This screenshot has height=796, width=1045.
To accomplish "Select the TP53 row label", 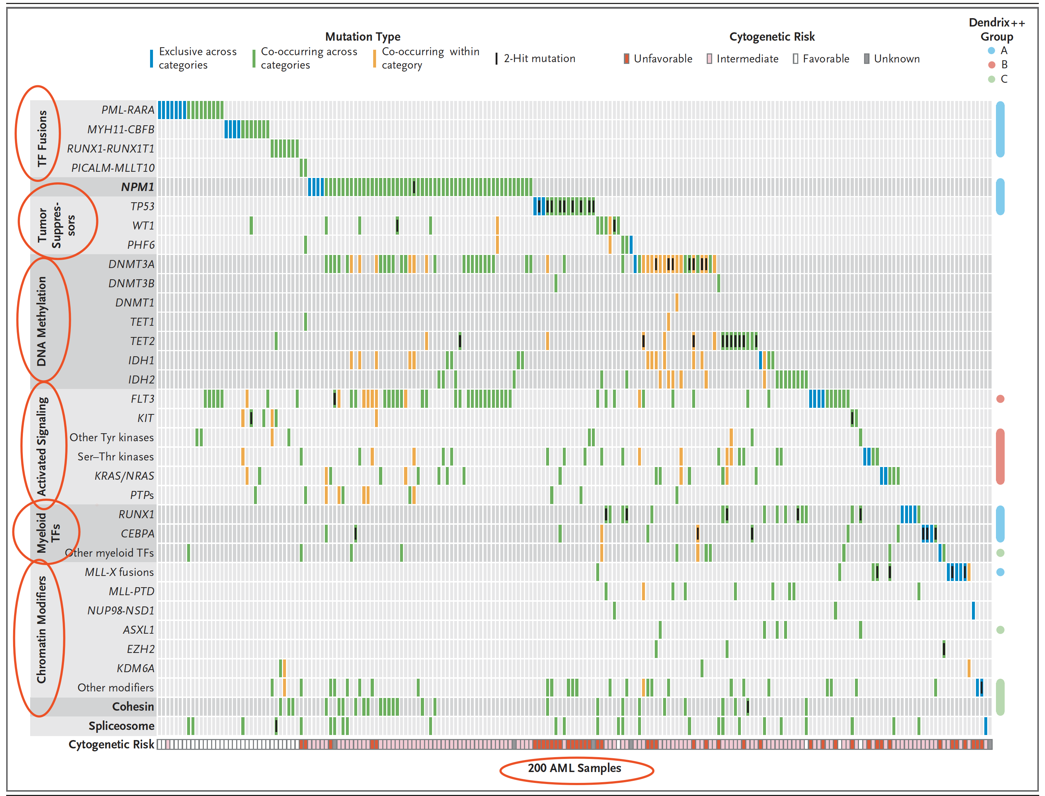I will point(142,207).
